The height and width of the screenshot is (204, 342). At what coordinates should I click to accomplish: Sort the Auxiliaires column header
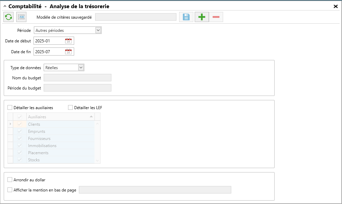click(61, 117)
